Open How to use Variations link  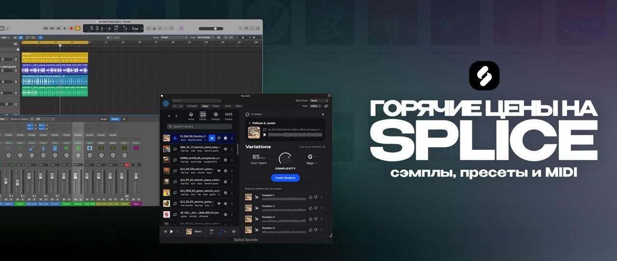click(312, 147)
